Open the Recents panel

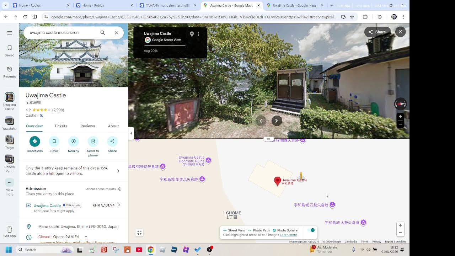point(10,72)
